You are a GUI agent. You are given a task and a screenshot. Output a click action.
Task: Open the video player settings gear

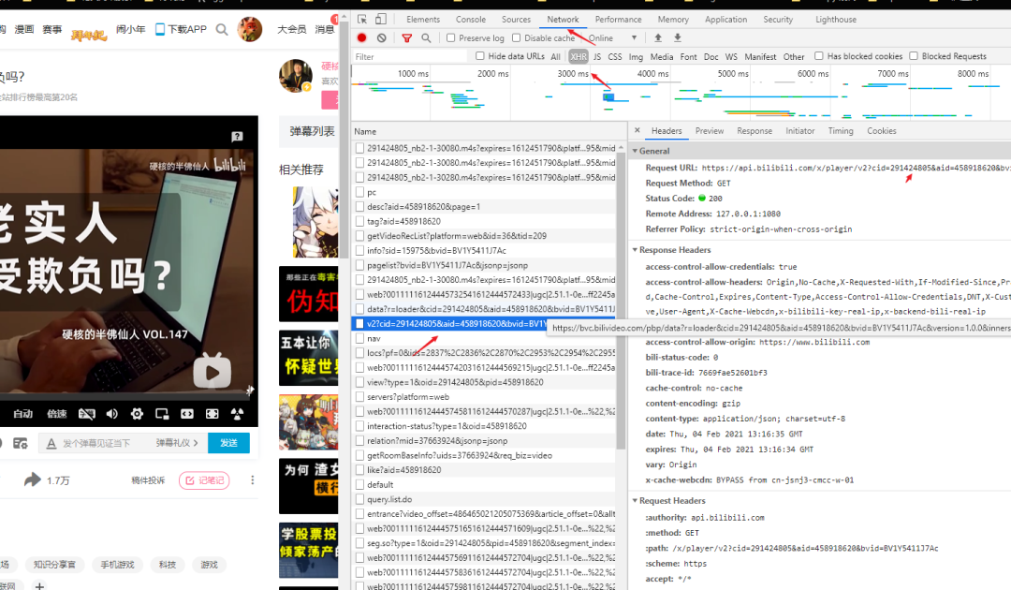pyautogui.click(x=137, y=413)
